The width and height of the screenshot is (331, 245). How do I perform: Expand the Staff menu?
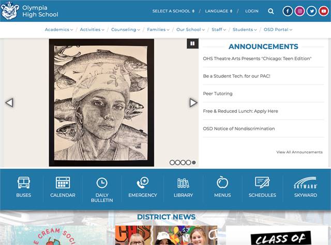tap(219, 30)
